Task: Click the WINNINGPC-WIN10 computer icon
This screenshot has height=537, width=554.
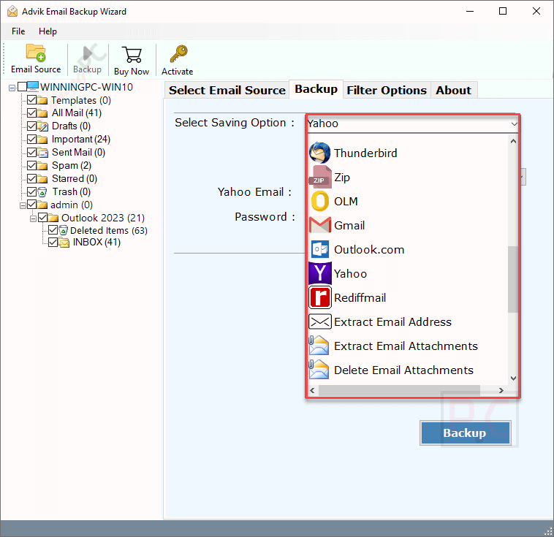Action: [x=33, y=86]
